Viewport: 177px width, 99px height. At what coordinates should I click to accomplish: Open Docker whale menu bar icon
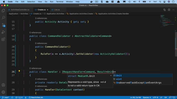(x=92, y=2)
